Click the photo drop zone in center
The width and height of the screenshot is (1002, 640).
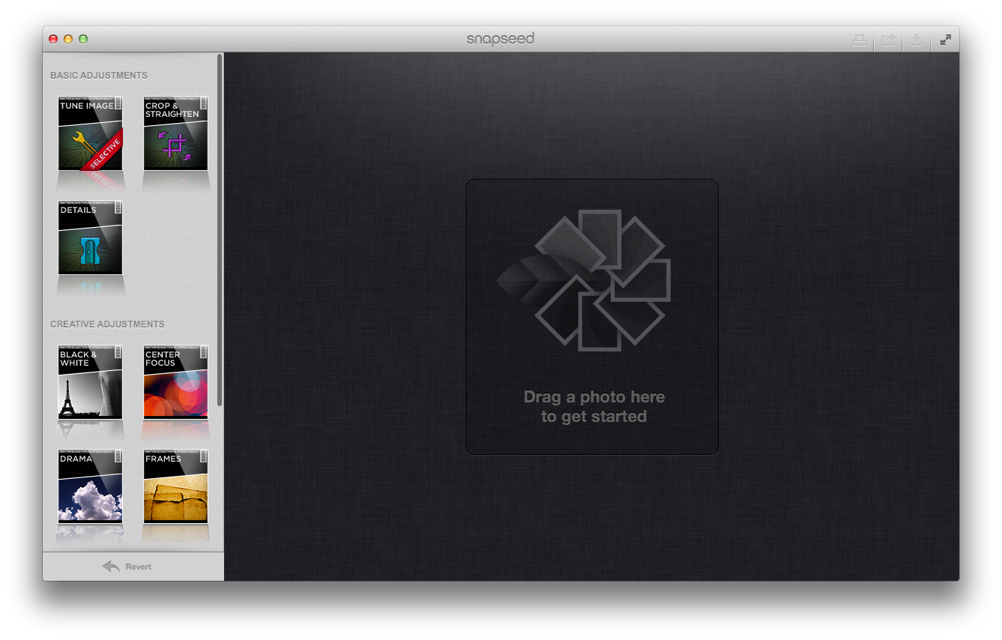[x=591, y=316]
